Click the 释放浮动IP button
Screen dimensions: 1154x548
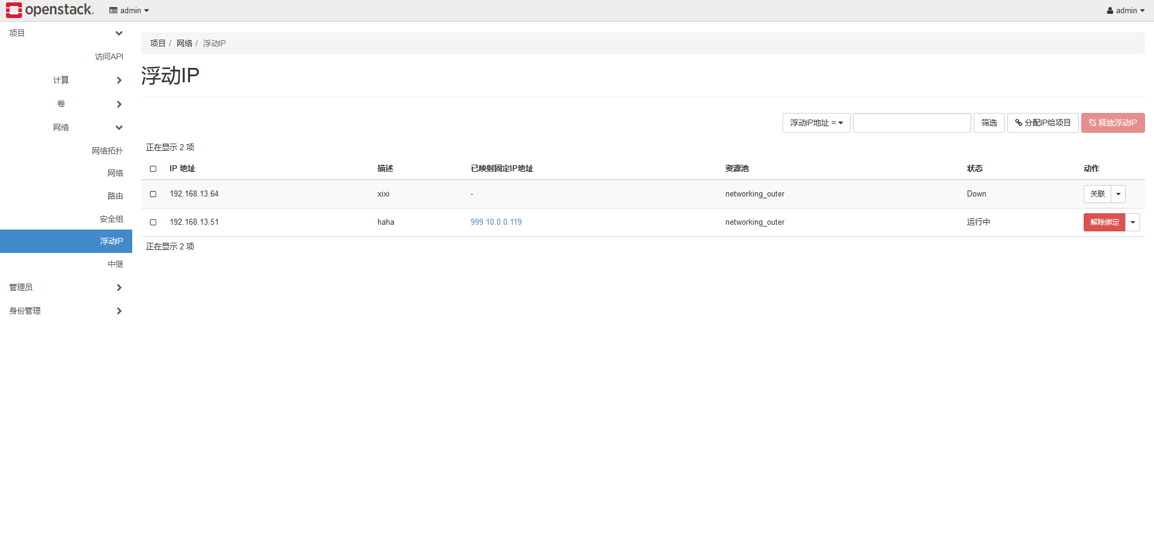point(1113,123)
